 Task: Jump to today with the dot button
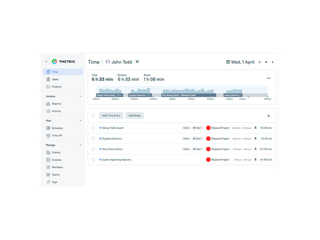pyautogui.click(x=266, y=62)
